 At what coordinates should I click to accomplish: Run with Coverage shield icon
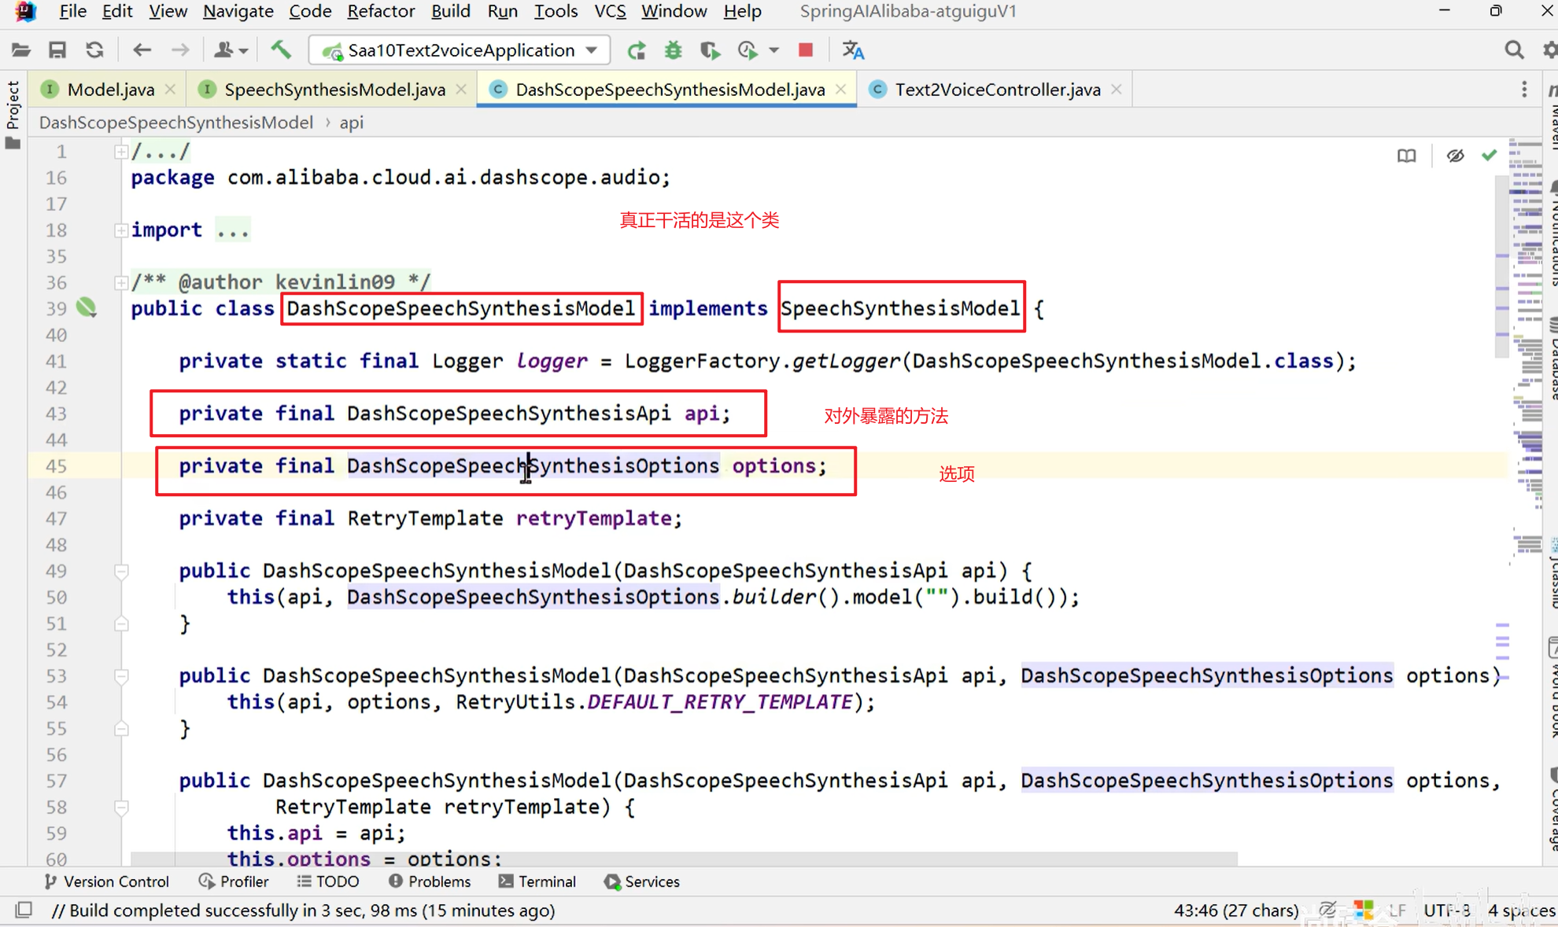tap(710, 50)
